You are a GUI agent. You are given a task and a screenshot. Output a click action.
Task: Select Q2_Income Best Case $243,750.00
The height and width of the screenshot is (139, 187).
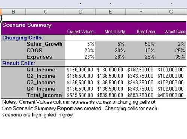point(140,76)
